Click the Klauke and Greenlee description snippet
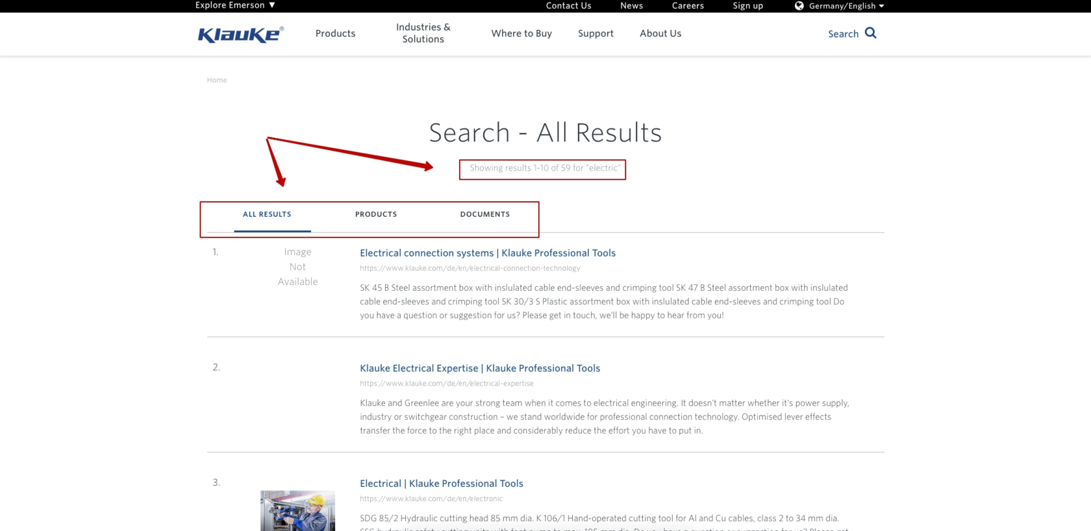The width and height of the screenshot is (1091, 531). pyautogui.click(x=605, y=417)
